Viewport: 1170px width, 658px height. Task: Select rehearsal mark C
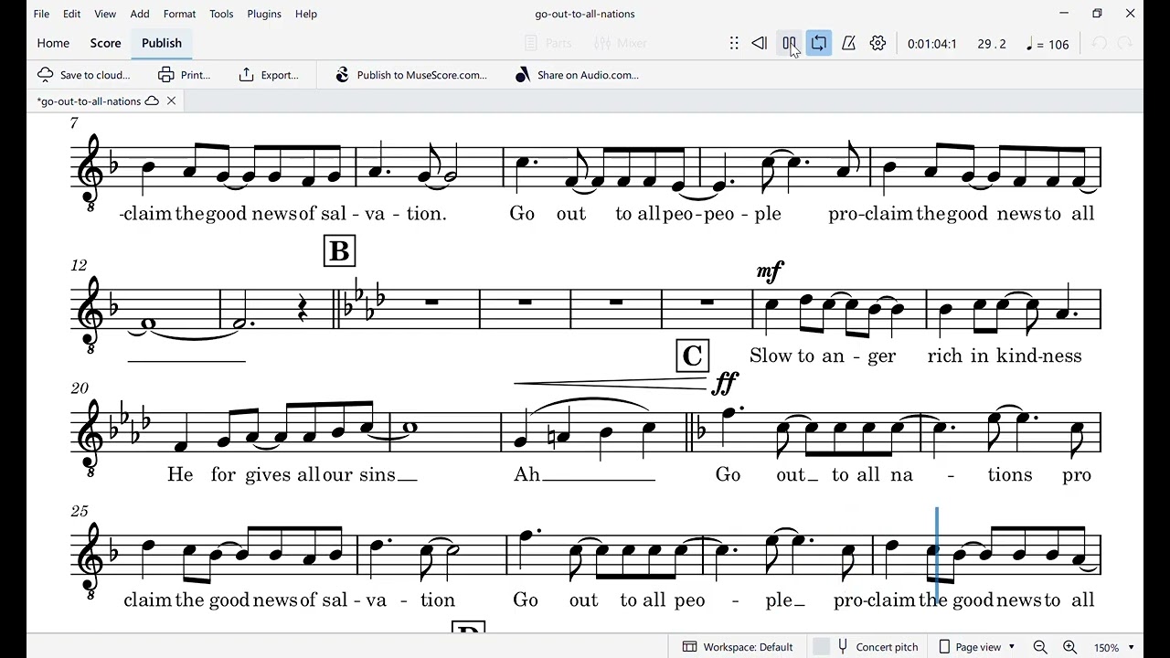tap(692, 356)
